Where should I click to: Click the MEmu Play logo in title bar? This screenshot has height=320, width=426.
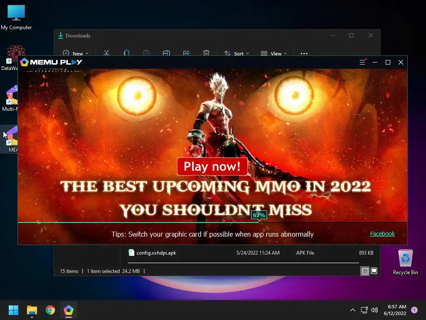tap(51, 62)
